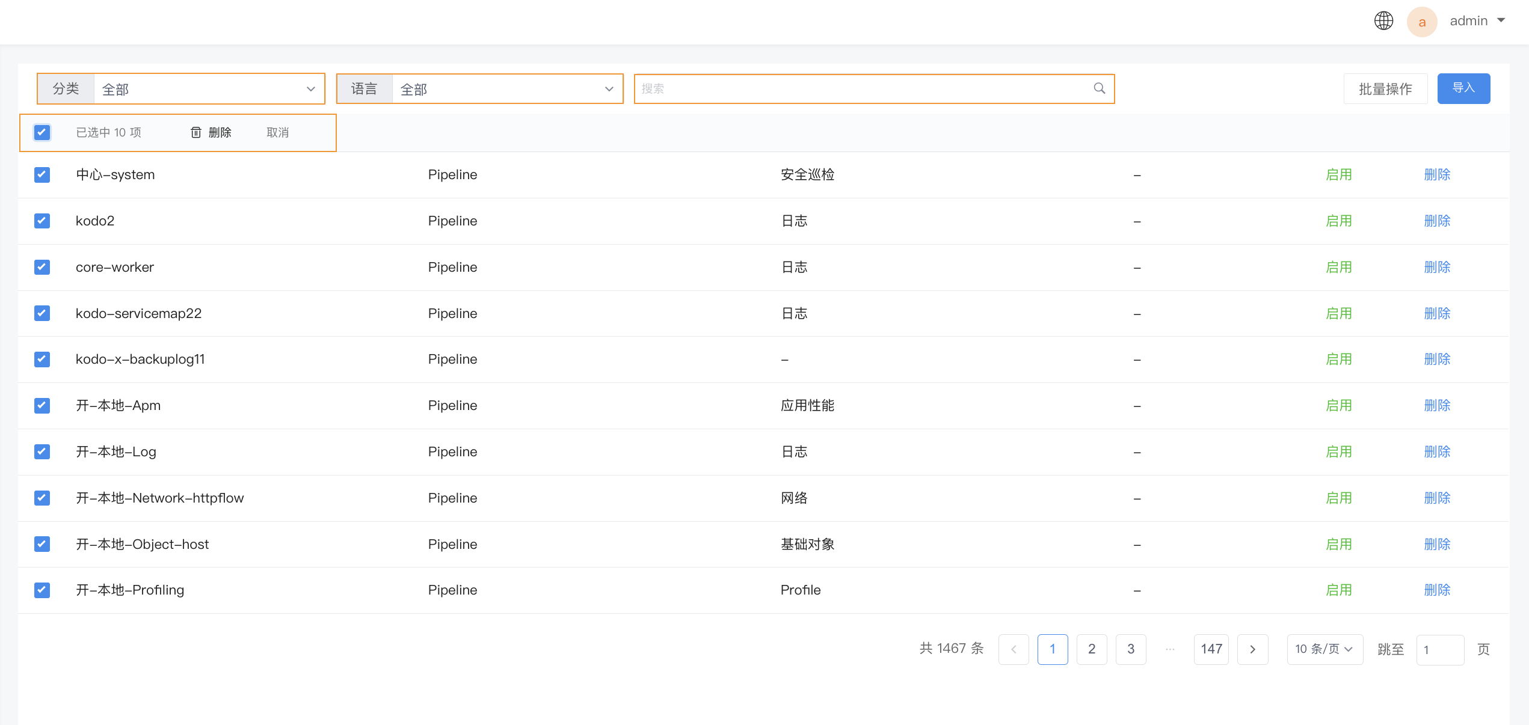Click 启用 for 开-本地-Apm row
The height and width of the screenshot is (725, 1529).
pos(1339,406)
